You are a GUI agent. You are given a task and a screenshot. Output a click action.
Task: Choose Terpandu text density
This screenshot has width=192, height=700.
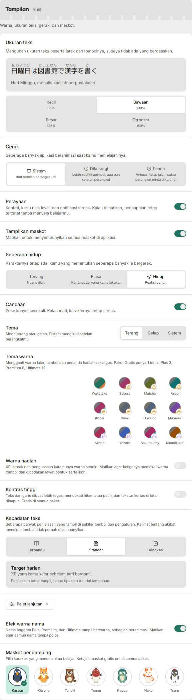tap(36, 547)
